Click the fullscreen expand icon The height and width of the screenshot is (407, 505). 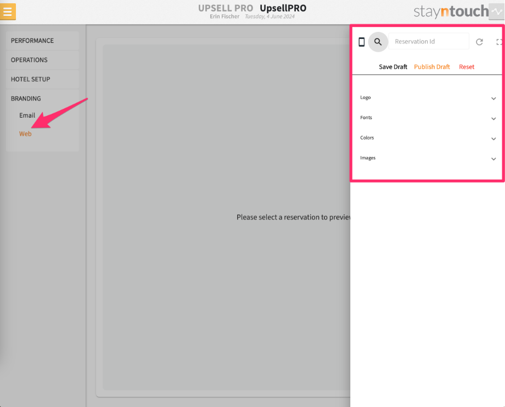click(x=499, y=42)
